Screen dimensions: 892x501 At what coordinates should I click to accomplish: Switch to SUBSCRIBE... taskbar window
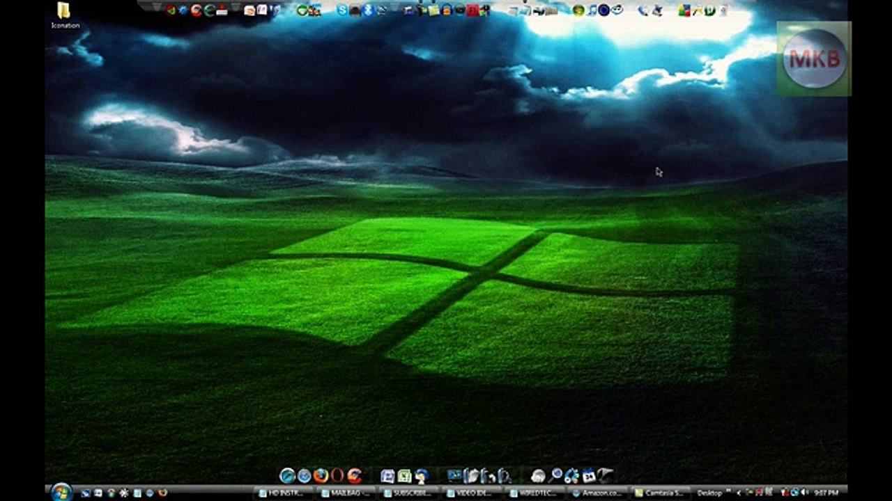410,493
